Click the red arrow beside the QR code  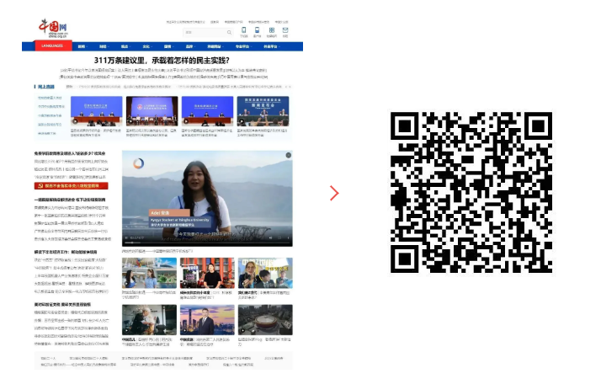(x=334, y=193)
